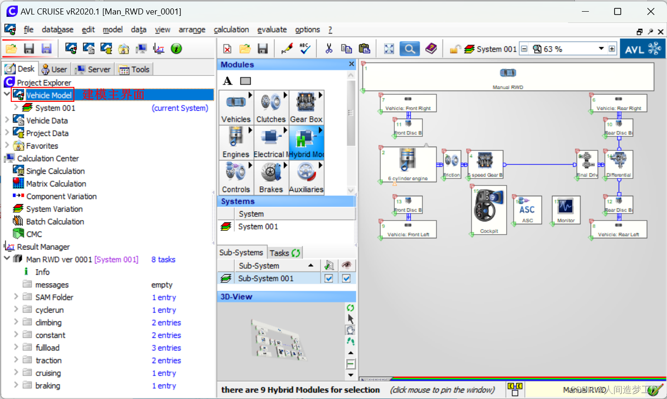Open the Gear Box module group
The image size is (667, 399).
(306, 107)
